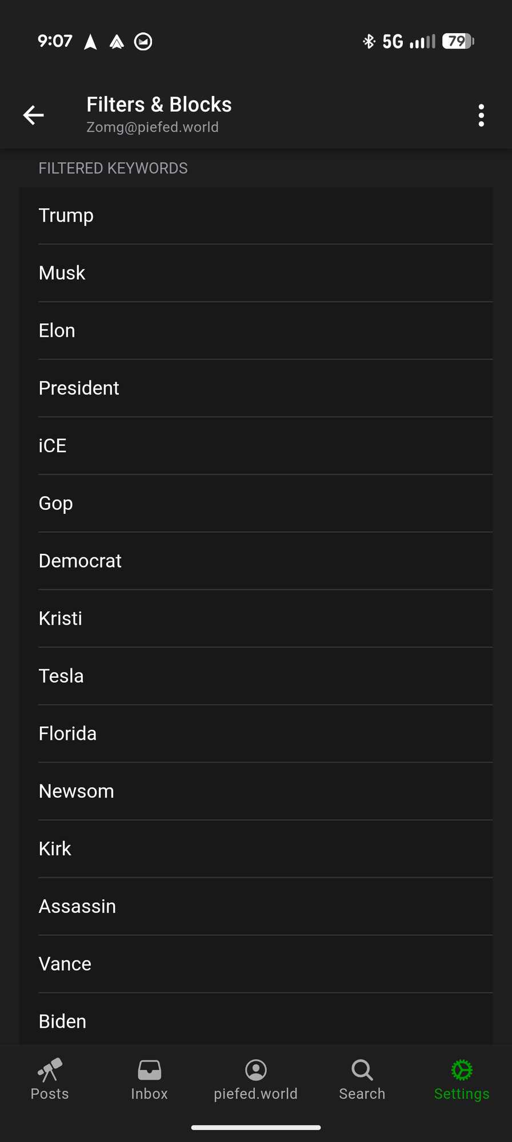Select the Settings gear tab
This screenshot has width=512, height=1142.
462,1079
